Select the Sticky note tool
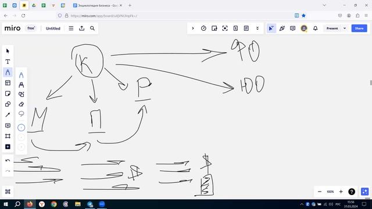This screenshot has width=372, height=209. [8, 93]
